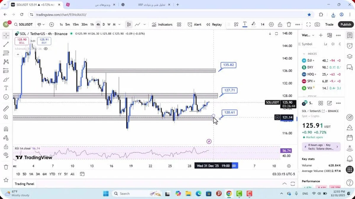Toggle magnet mode in left toolbar
355x199 pixels.
[x=6, y=129]
